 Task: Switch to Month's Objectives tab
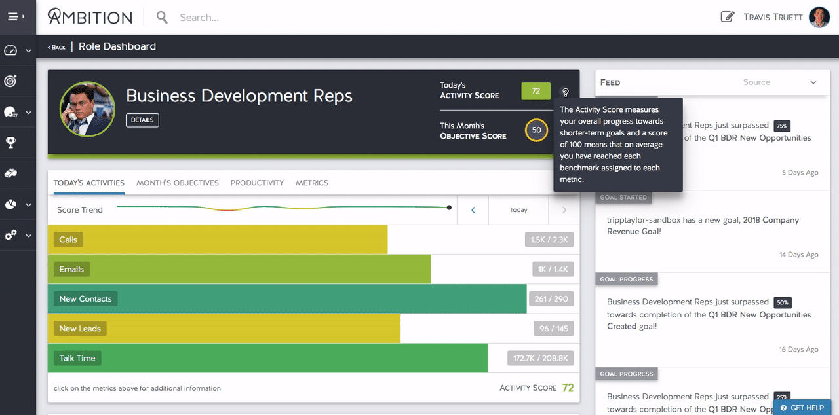tap(178, 183)
